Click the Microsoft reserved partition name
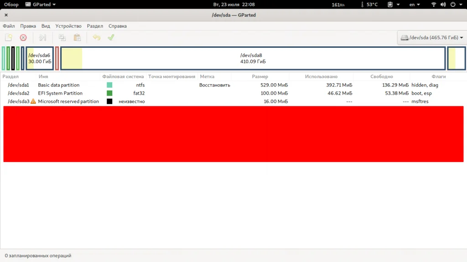This screenshot has width=467, height=262. (68, 101)
